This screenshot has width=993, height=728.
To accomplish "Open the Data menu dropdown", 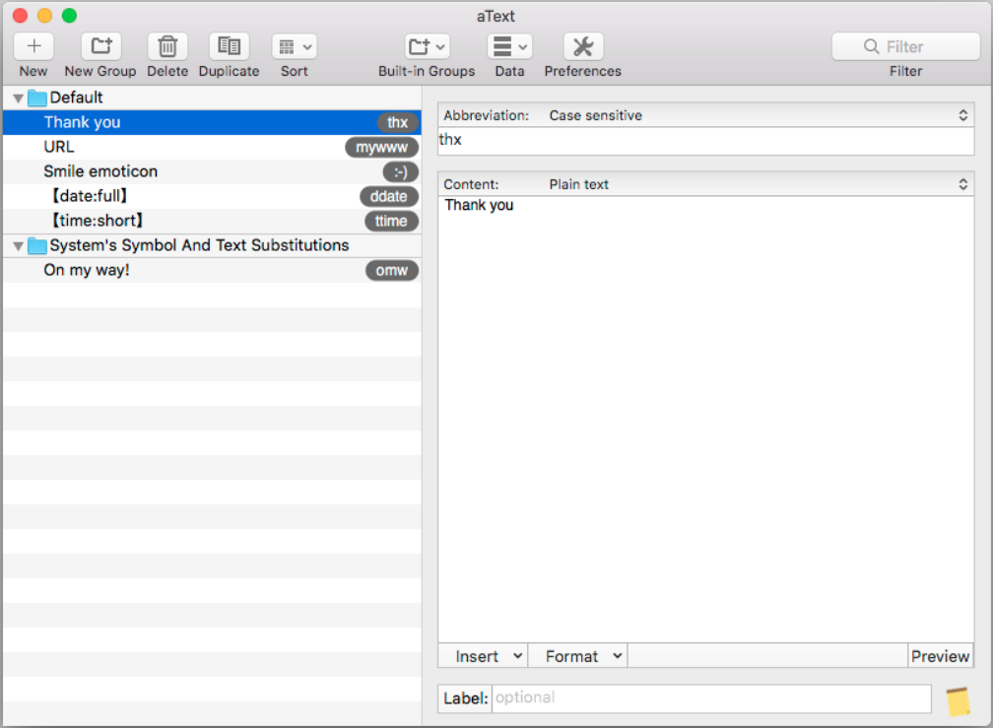I will coord(509,46).
